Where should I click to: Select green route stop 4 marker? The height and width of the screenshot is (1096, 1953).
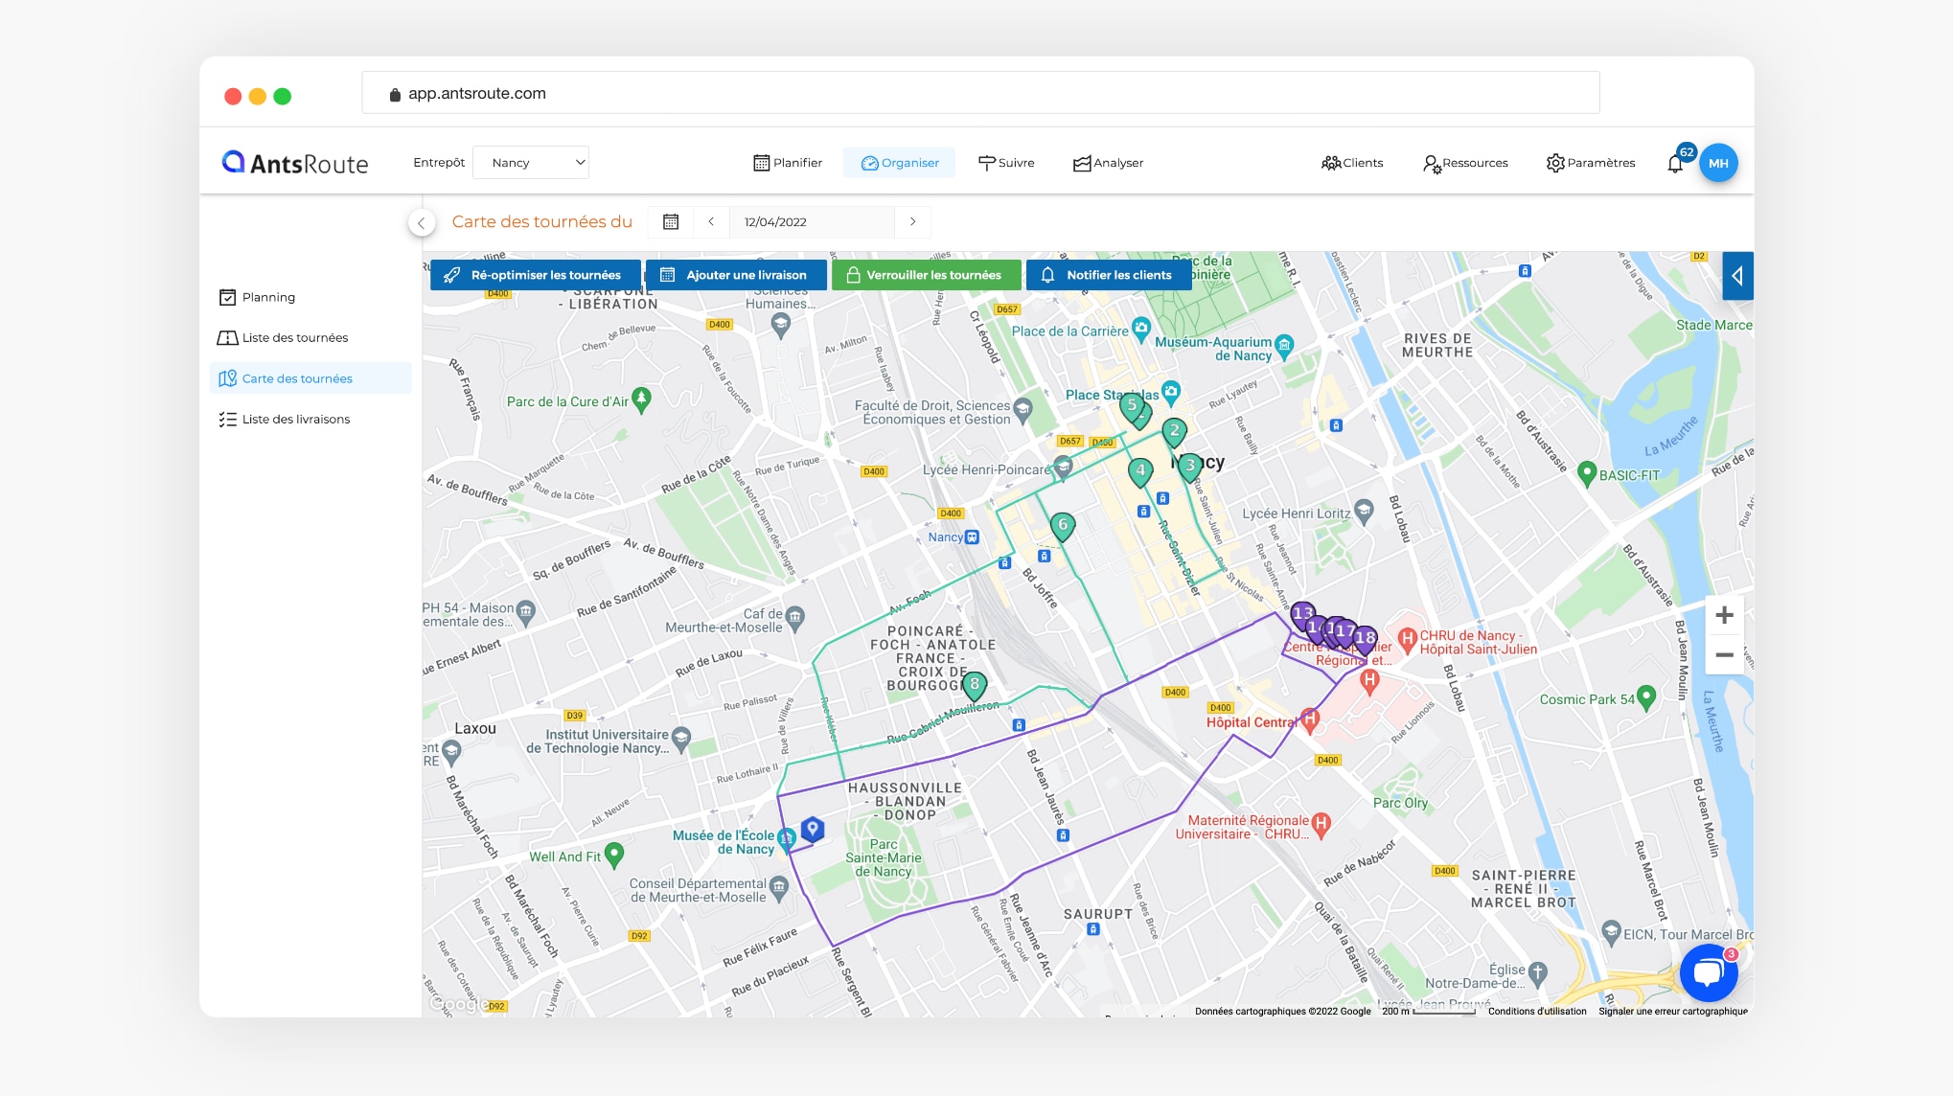click(1140, 472)
